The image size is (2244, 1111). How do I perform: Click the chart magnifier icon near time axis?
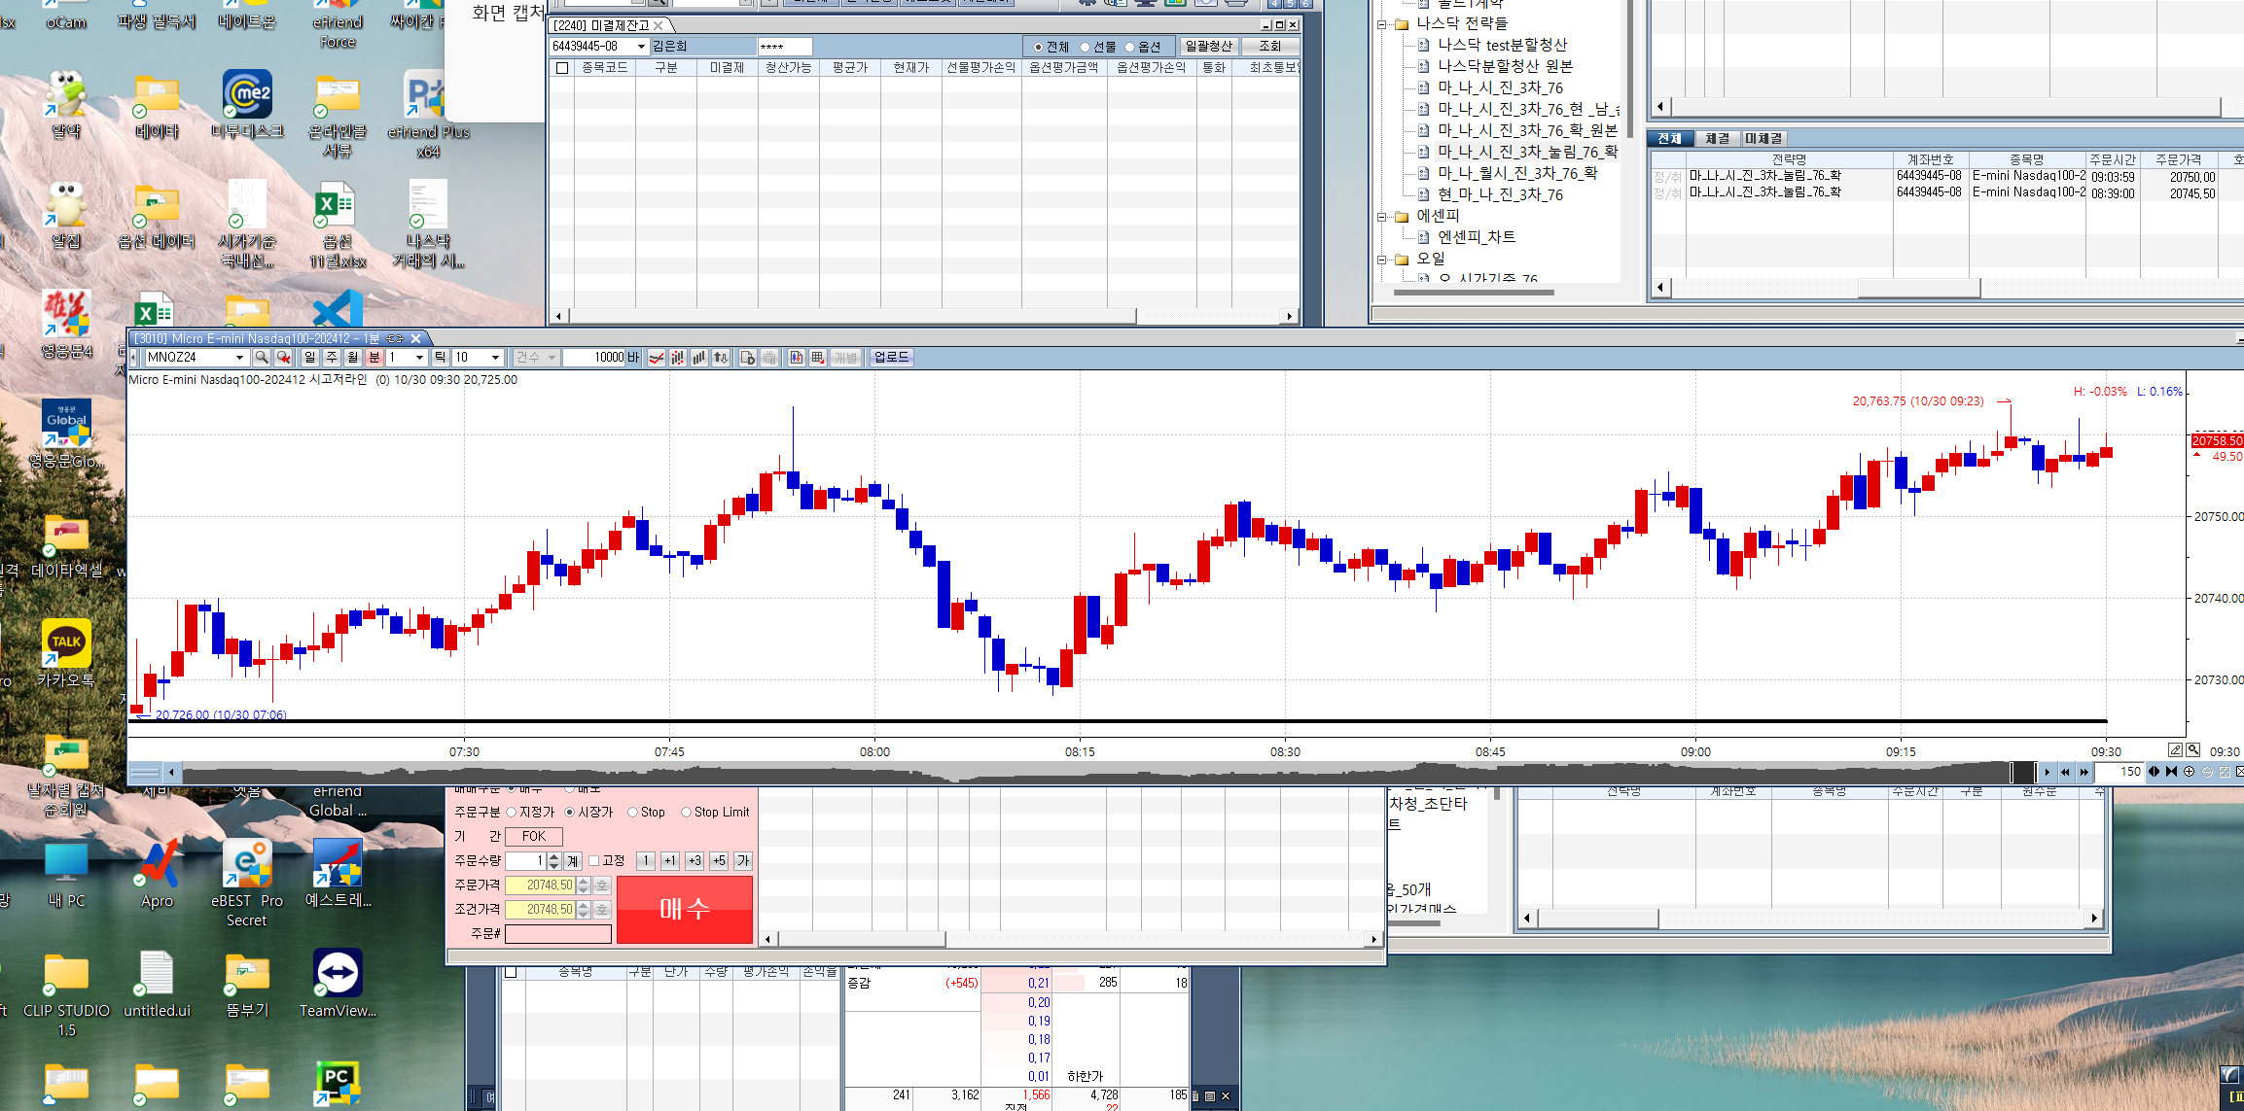(x=2193, y=750)
